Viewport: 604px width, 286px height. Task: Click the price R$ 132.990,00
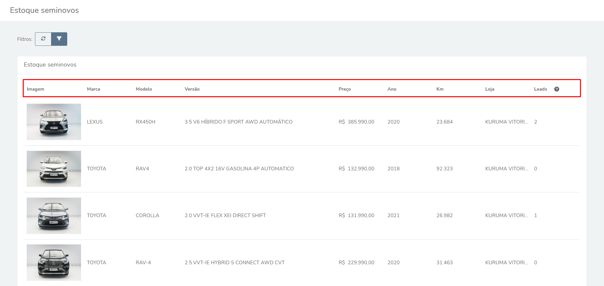pos(357,169)
